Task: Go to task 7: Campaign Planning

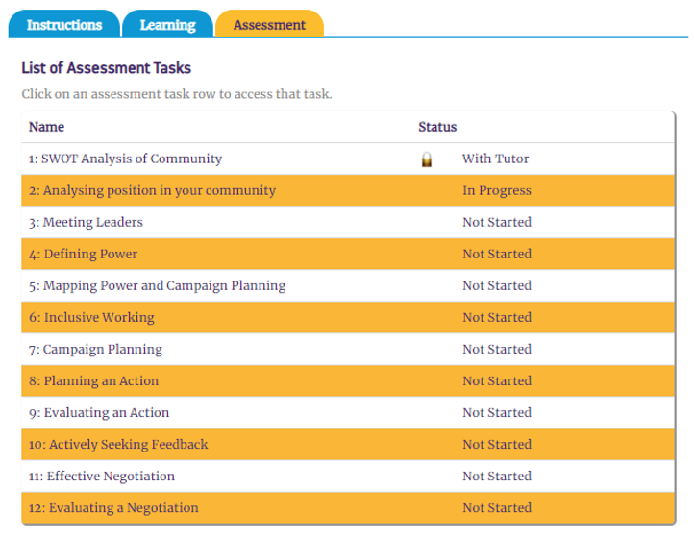Action: 95,349
